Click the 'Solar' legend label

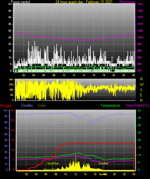click(x=42, y=105)
